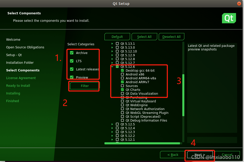Close the Qt Setup window
The width and height of the screenshot is (244, 162).
(239, 3)
